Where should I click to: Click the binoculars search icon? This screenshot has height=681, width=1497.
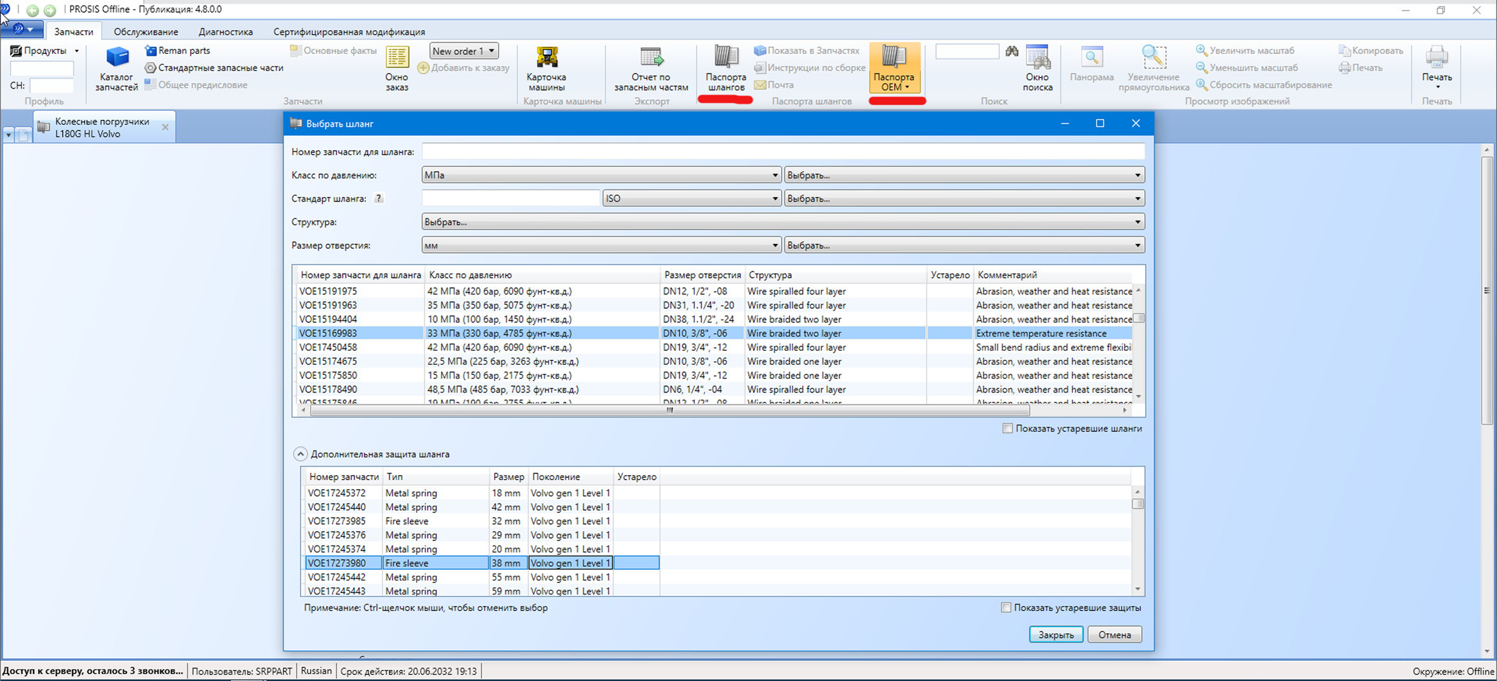tap(1012, 51)
